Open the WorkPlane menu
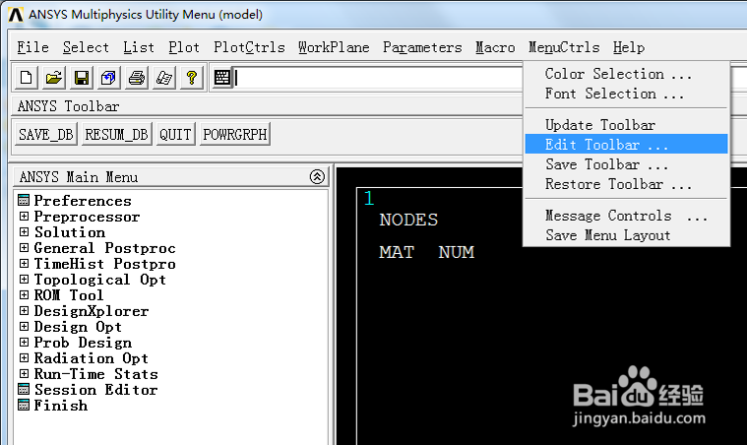747x445 pixels. [334, 47]
